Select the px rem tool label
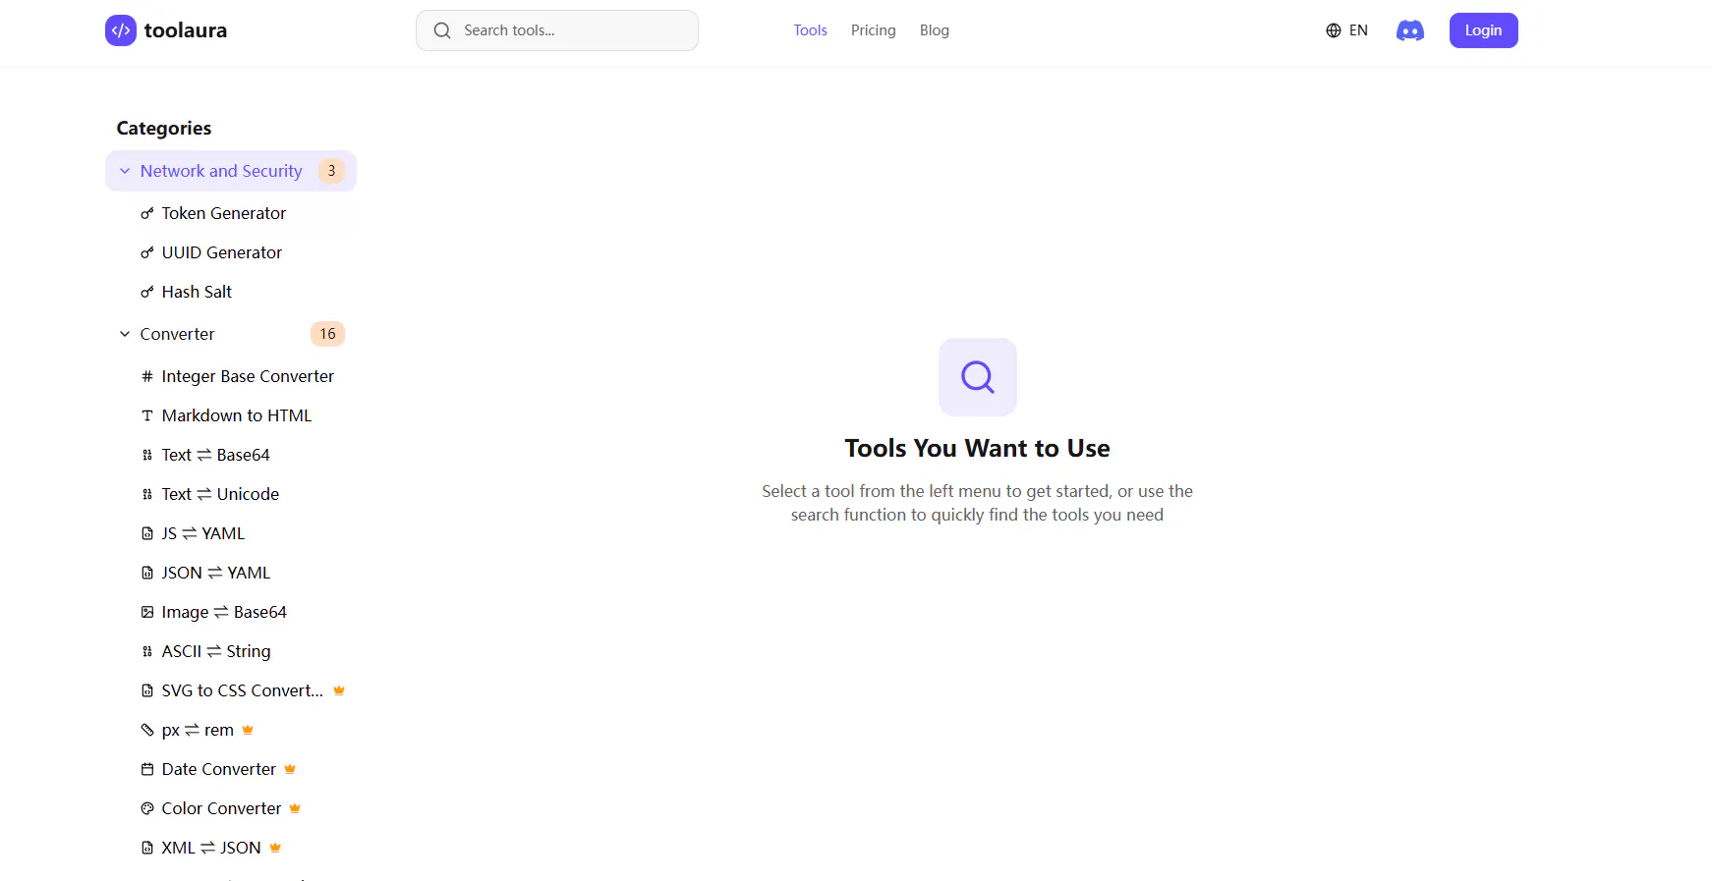 [x=198, y=730]
